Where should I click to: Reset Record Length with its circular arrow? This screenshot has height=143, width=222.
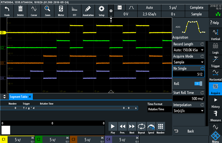202,44
